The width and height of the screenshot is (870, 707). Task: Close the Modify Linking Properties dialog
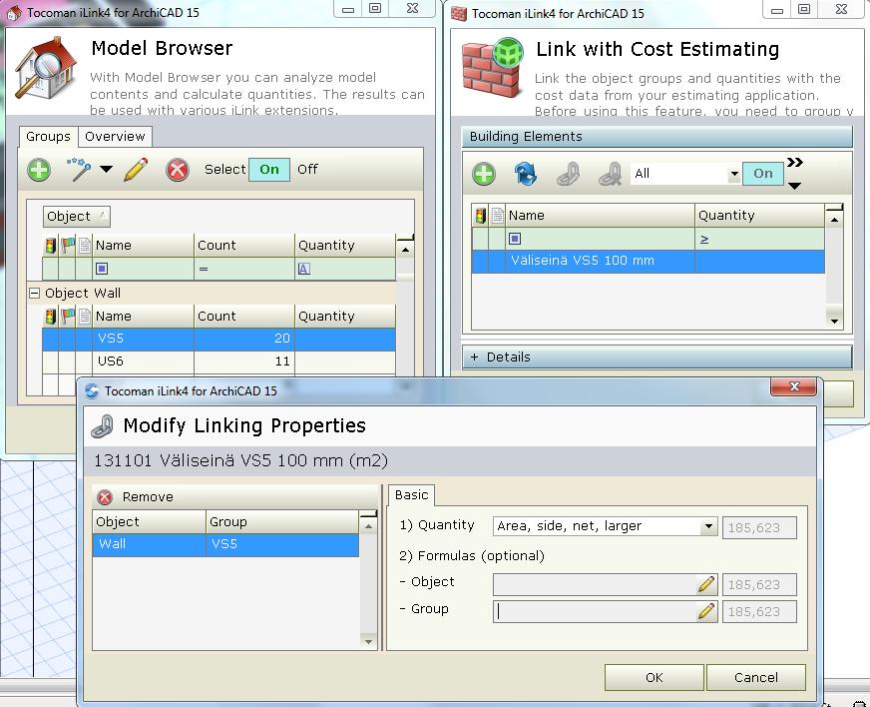tap(793, 386)
